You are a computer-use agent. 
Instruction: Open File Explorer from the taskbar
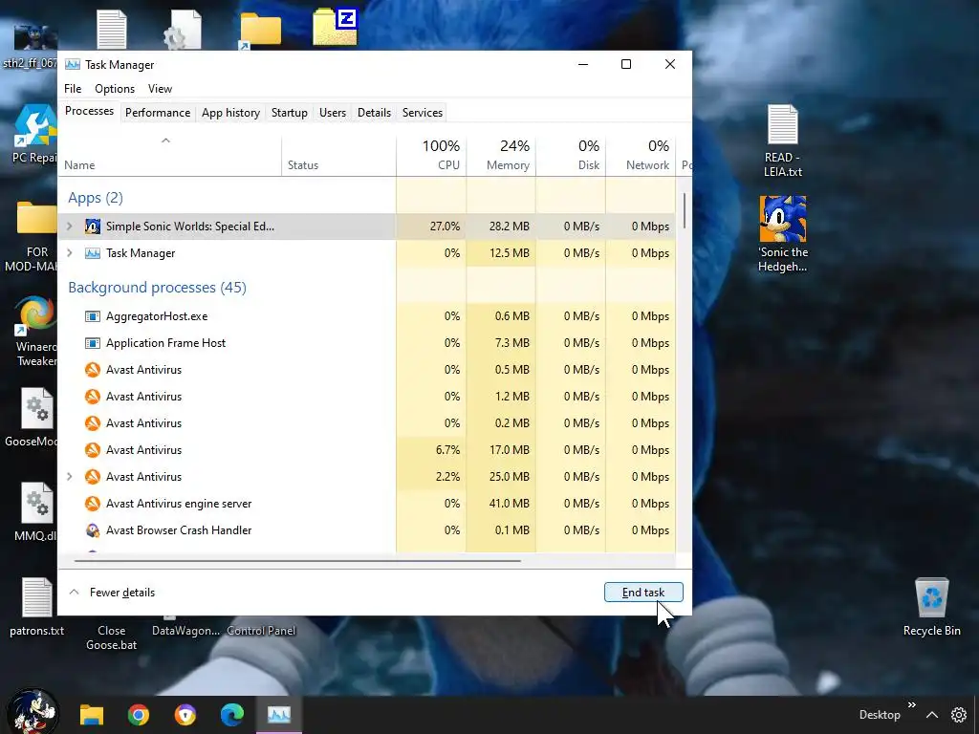coord(91,715)
